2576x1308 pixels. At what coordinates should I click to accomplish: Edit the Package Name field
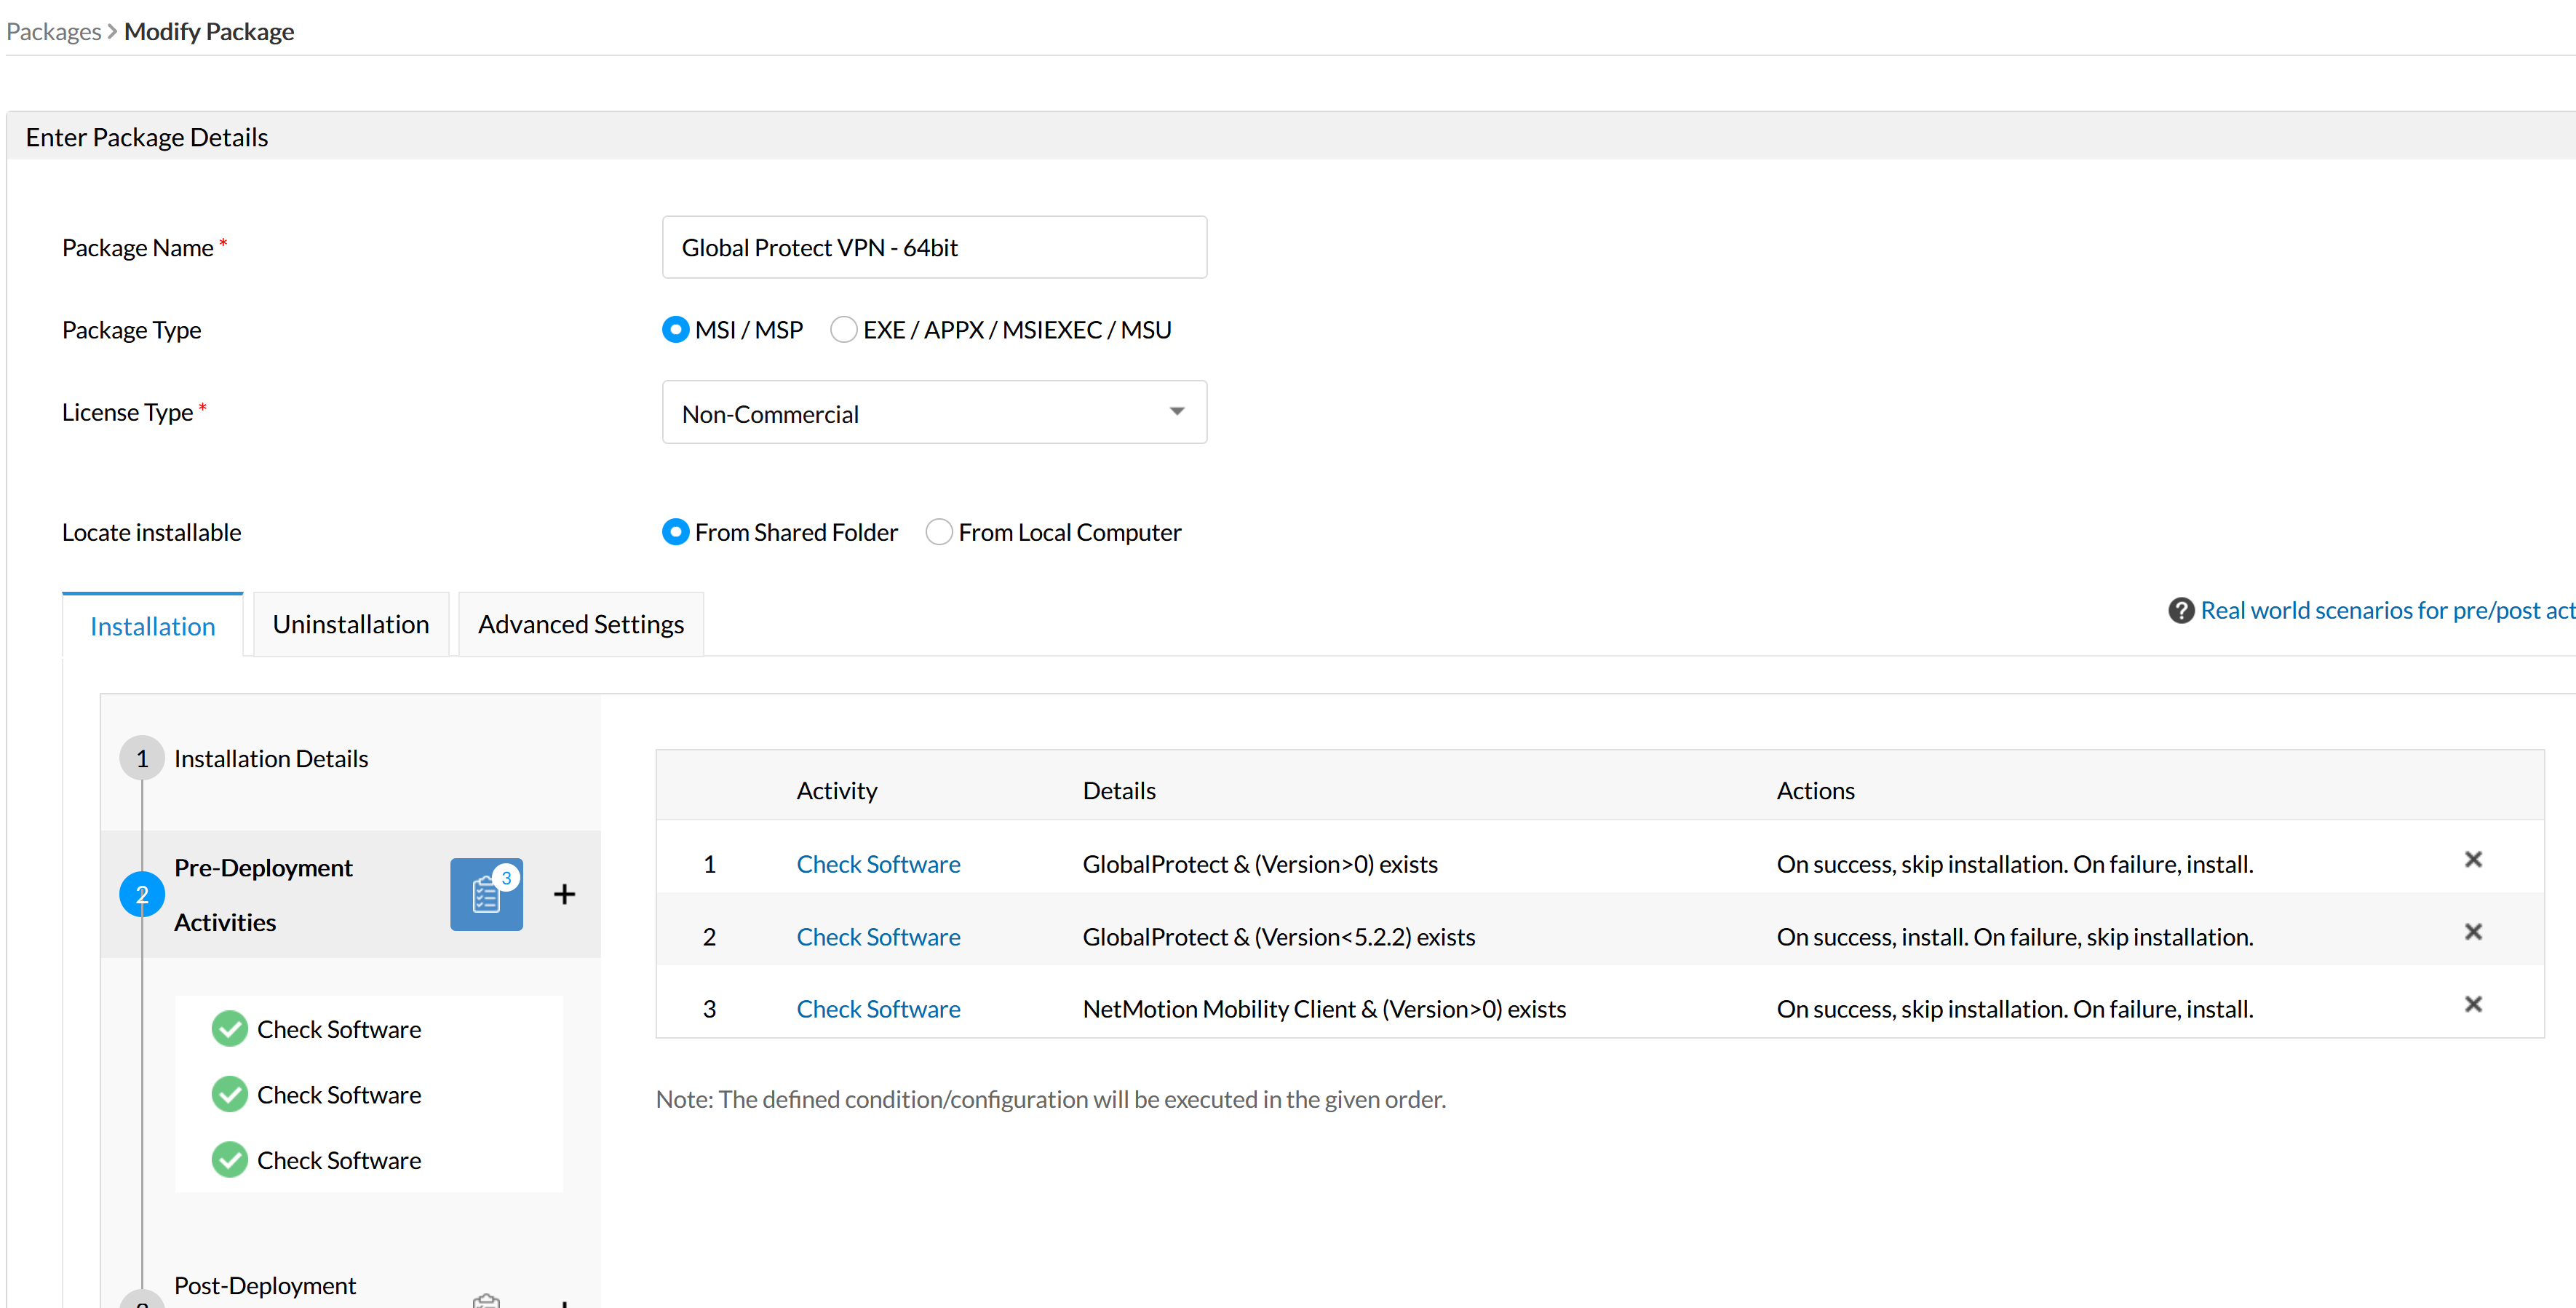point(933,247)
